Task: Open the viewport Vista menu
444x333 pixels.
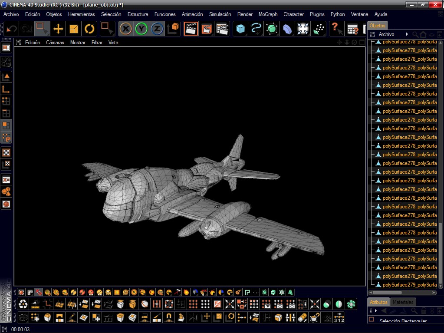Action: (x=113, y=43)
